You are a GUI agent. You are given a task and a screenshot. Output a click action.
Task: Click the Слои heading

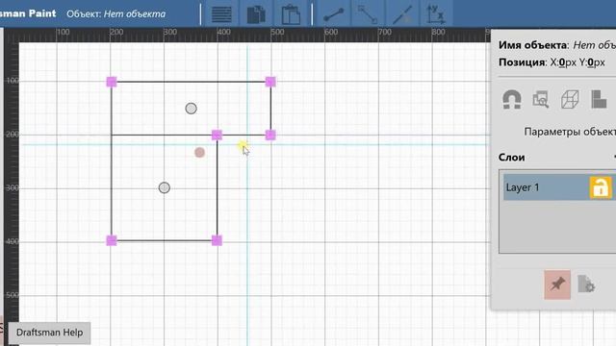coord(511,158)
